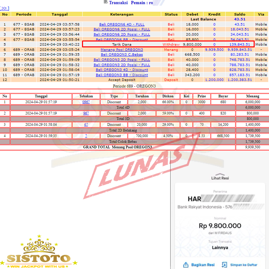Tap the Simpan ke Daftar contact icon
Screen dimensions: 269x269
(x=225, y=265)
